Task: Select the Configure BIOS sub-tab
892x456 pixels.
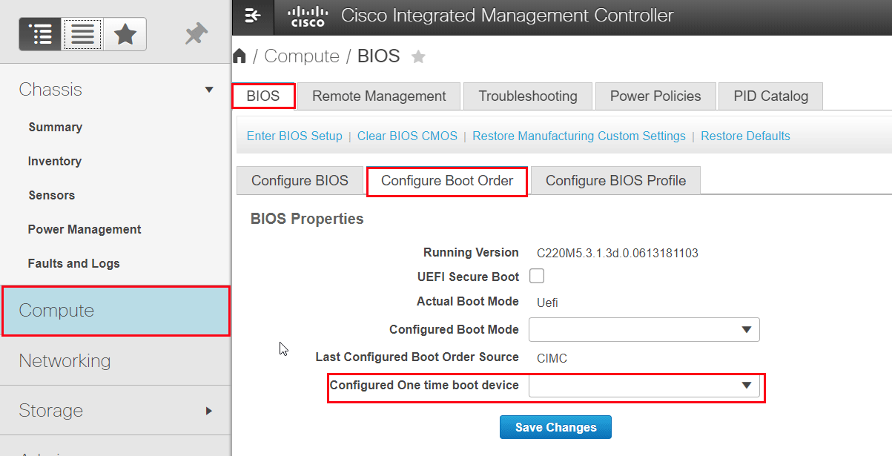Action: [300, 181]
